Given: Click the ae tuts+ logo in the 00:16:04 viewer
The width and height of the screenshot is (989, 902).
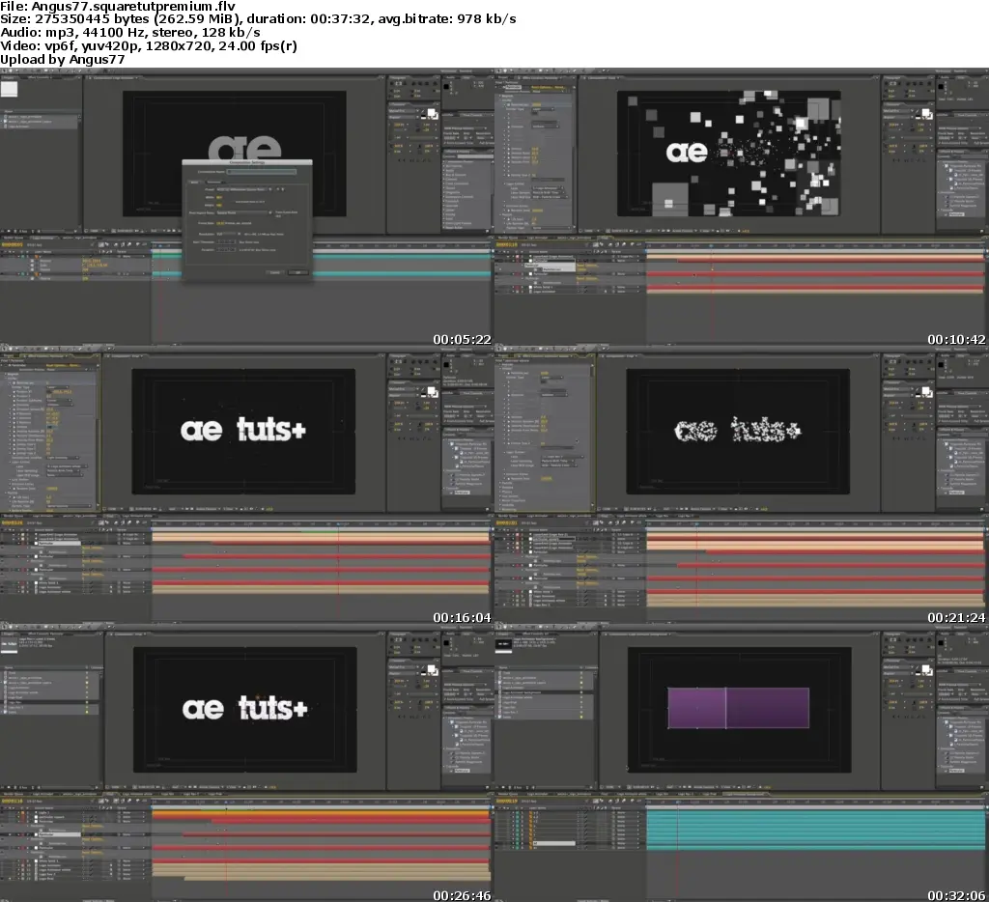Looking at the screenshot, I should [x=242, y=430].
